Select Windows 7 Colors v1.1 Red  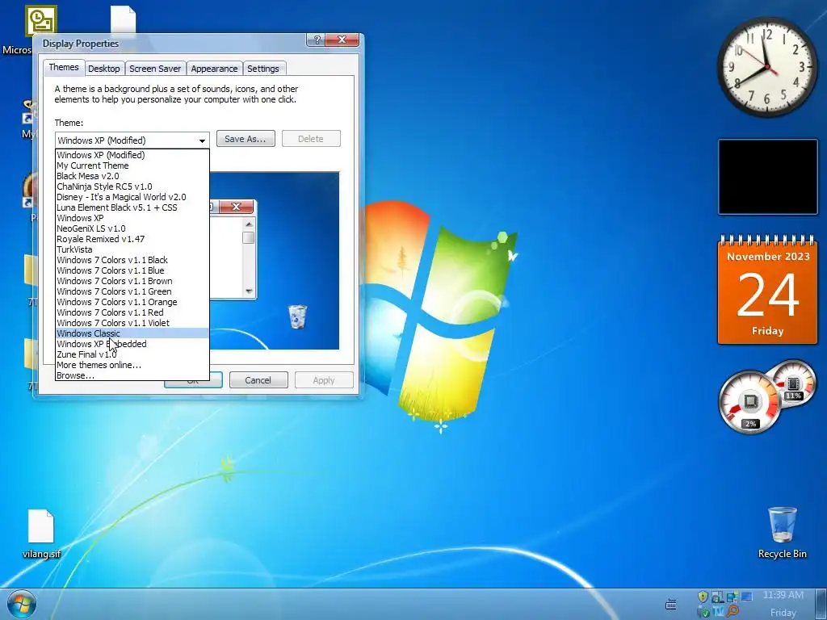tap(132, 312)
